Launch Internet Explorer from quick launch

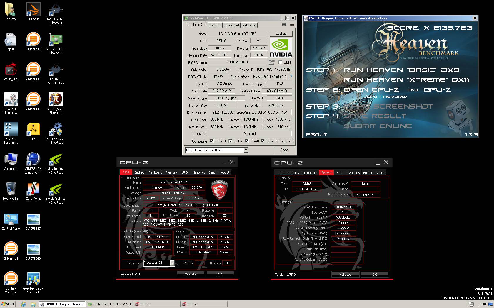23,304
